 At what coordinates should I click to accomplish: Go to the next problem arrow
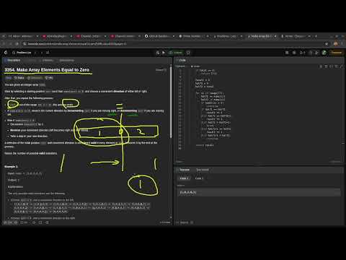click(x=42, y=53)
